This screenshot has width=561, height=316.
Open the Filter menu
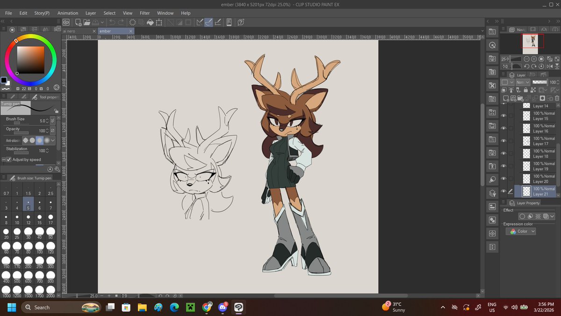[145, 13]
